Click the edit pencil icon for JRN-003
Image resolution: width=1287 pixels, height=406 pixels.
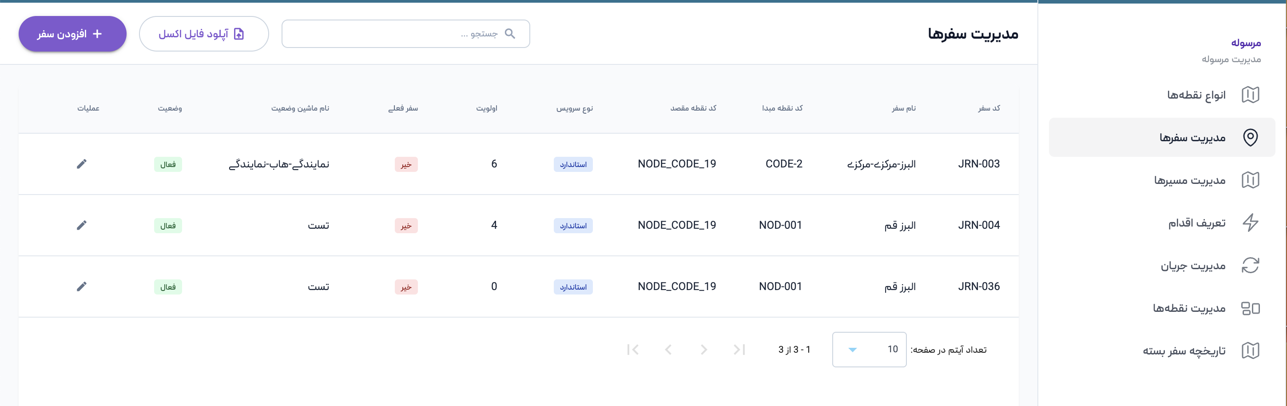coord(81,164)
